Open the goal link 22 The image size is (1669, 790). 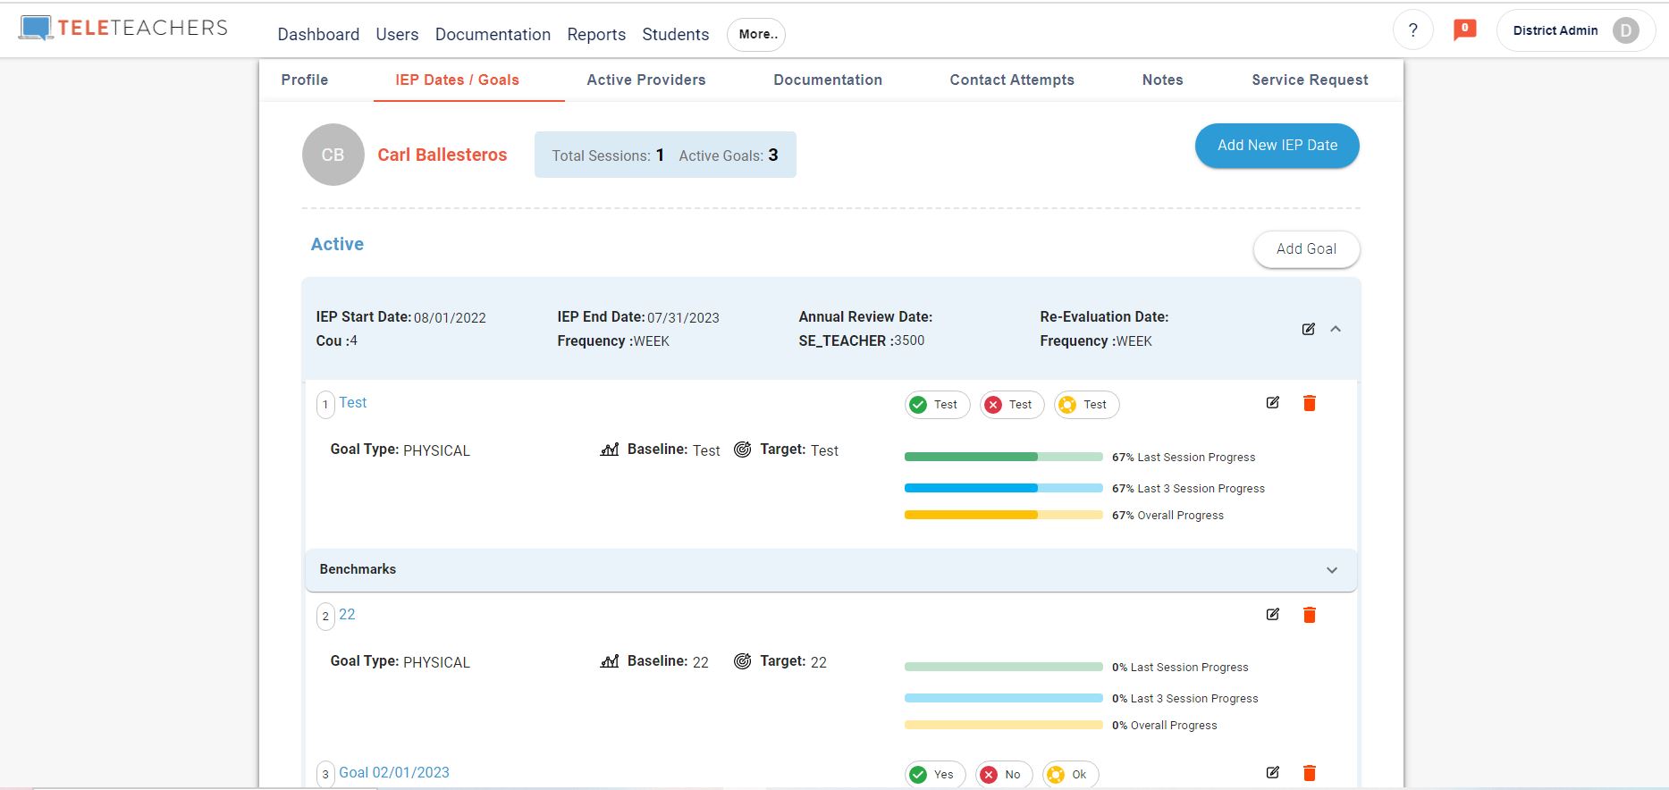[x=347, y=615]
